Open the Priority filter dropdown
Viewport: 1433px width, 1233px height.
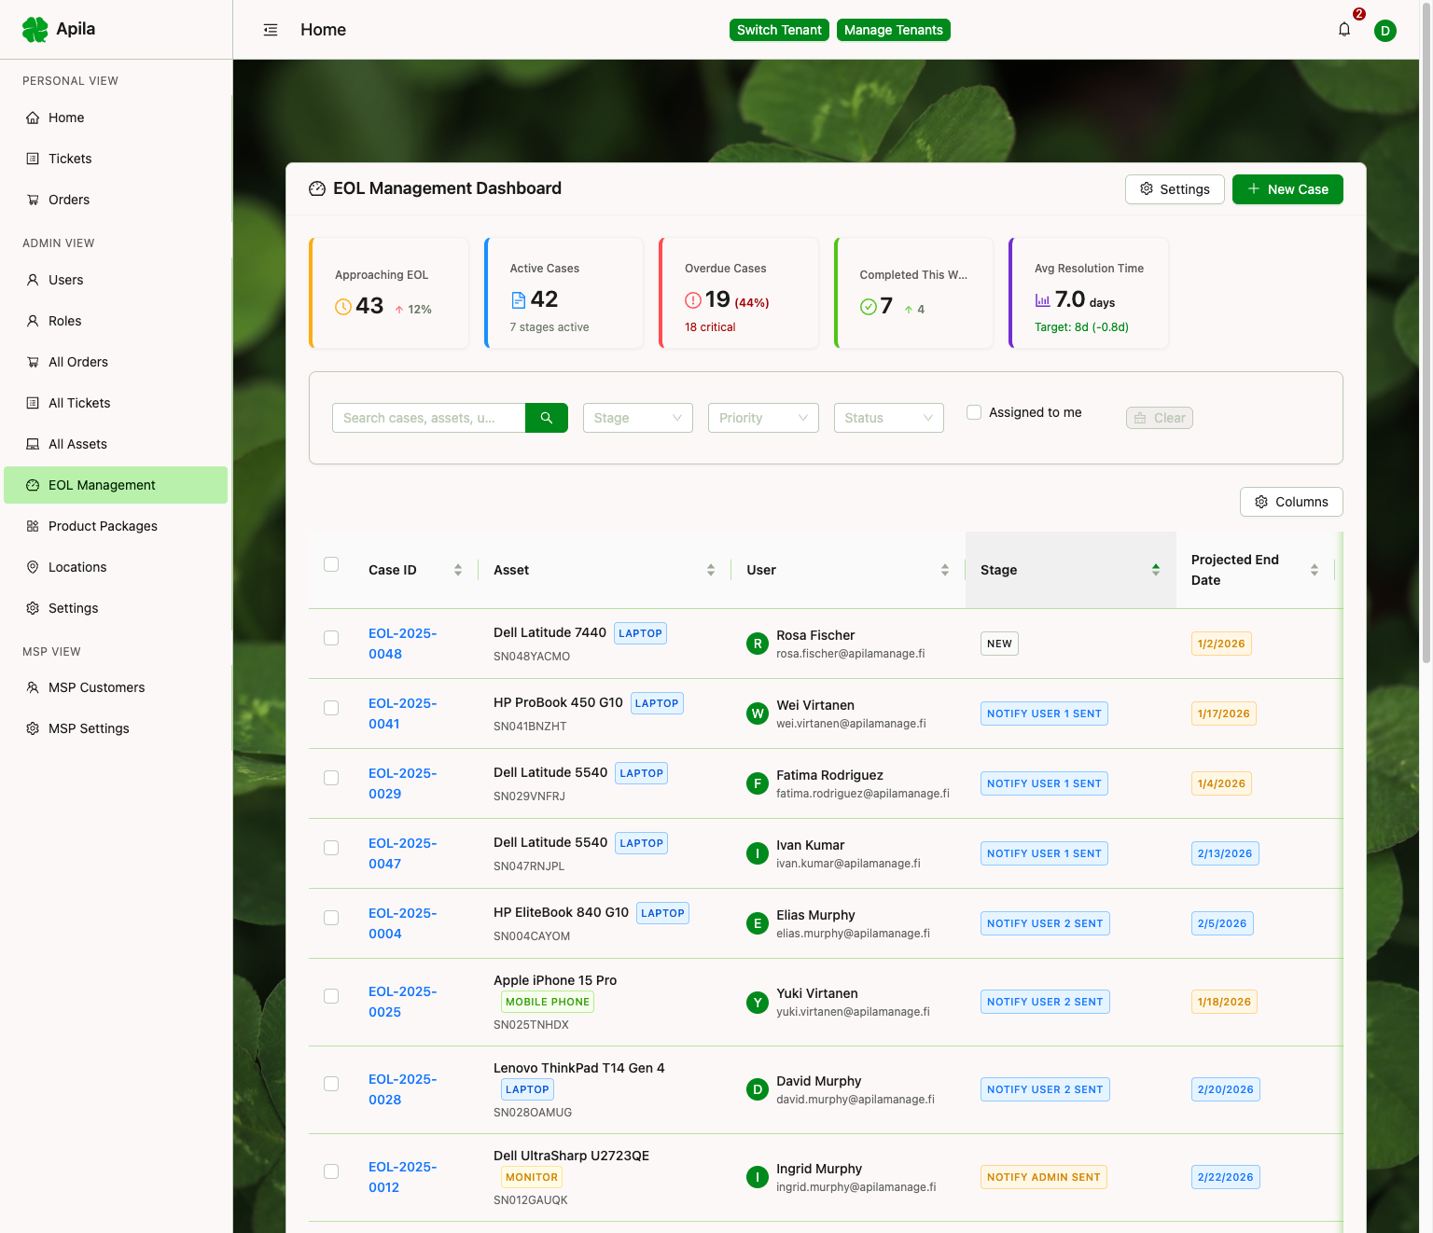pos(763,418)
